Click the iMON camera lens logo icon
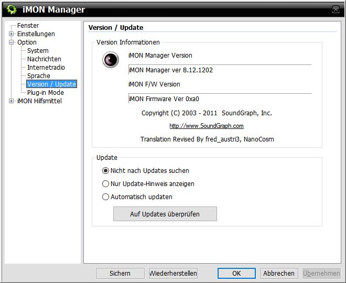Image resolution: width=346 pixels, height=283 pixels. tap(111, 60)
